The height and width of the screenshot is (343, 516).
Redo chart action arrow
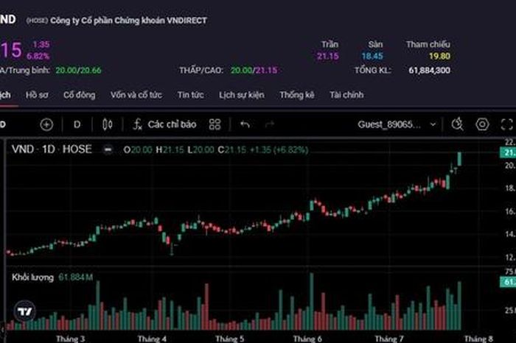point(270,124)
